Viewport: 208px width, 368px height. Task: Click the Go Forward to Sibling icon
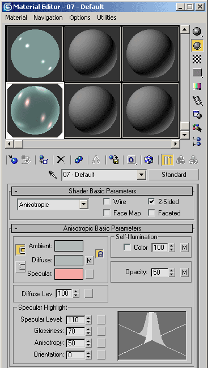(x=193, y=160)
